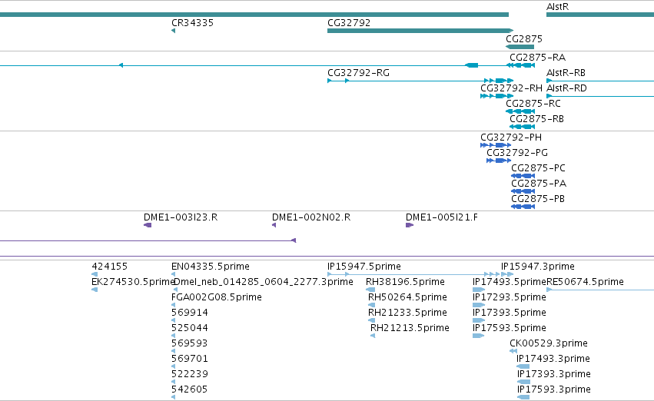654x401 pixels.
Task: Select the IP17393.5prime EST glyph
Action: click(479, 320)
